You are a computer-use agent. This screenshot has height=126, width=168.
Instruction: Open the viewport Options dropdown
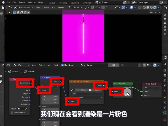[x=155, y=12]
